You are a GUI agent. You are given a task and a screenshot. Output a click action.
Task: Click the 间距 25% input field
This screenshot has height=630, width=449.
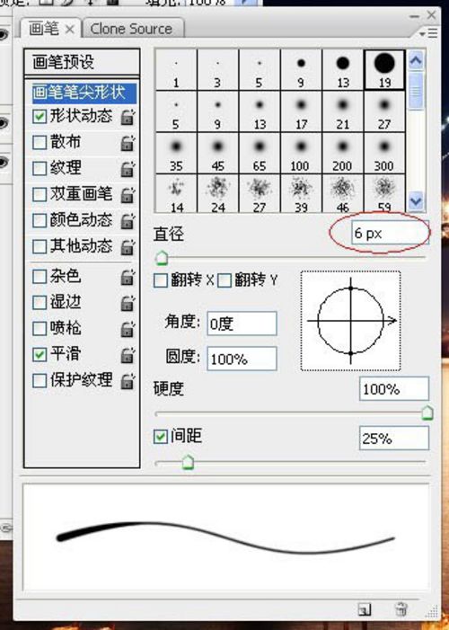point(394,439)
